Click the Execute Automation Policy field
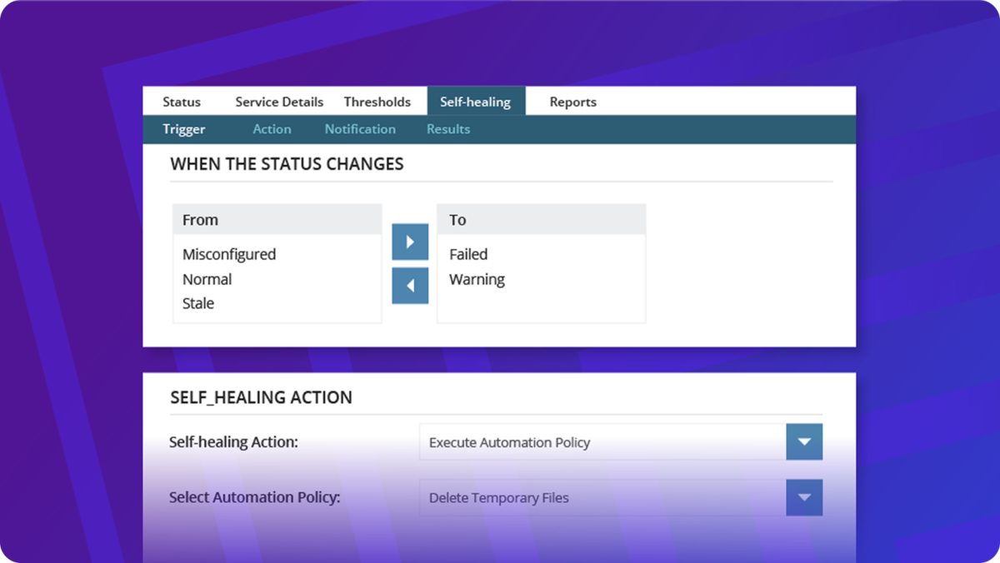Viewport: 1000px width, 563px height. (602, 442)
